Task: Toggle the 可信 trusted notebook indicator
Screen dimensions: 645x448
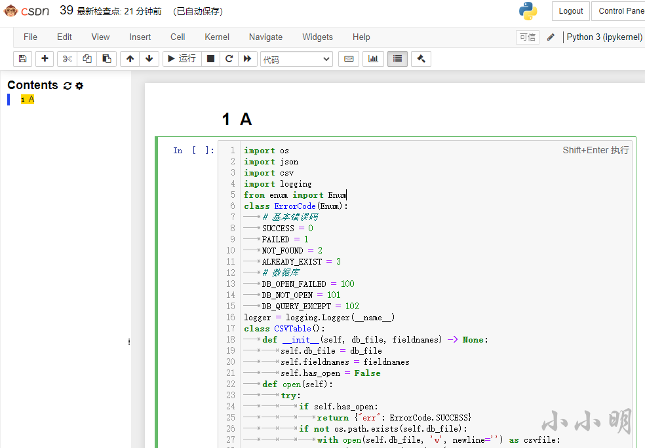Action: pos(528,37)
